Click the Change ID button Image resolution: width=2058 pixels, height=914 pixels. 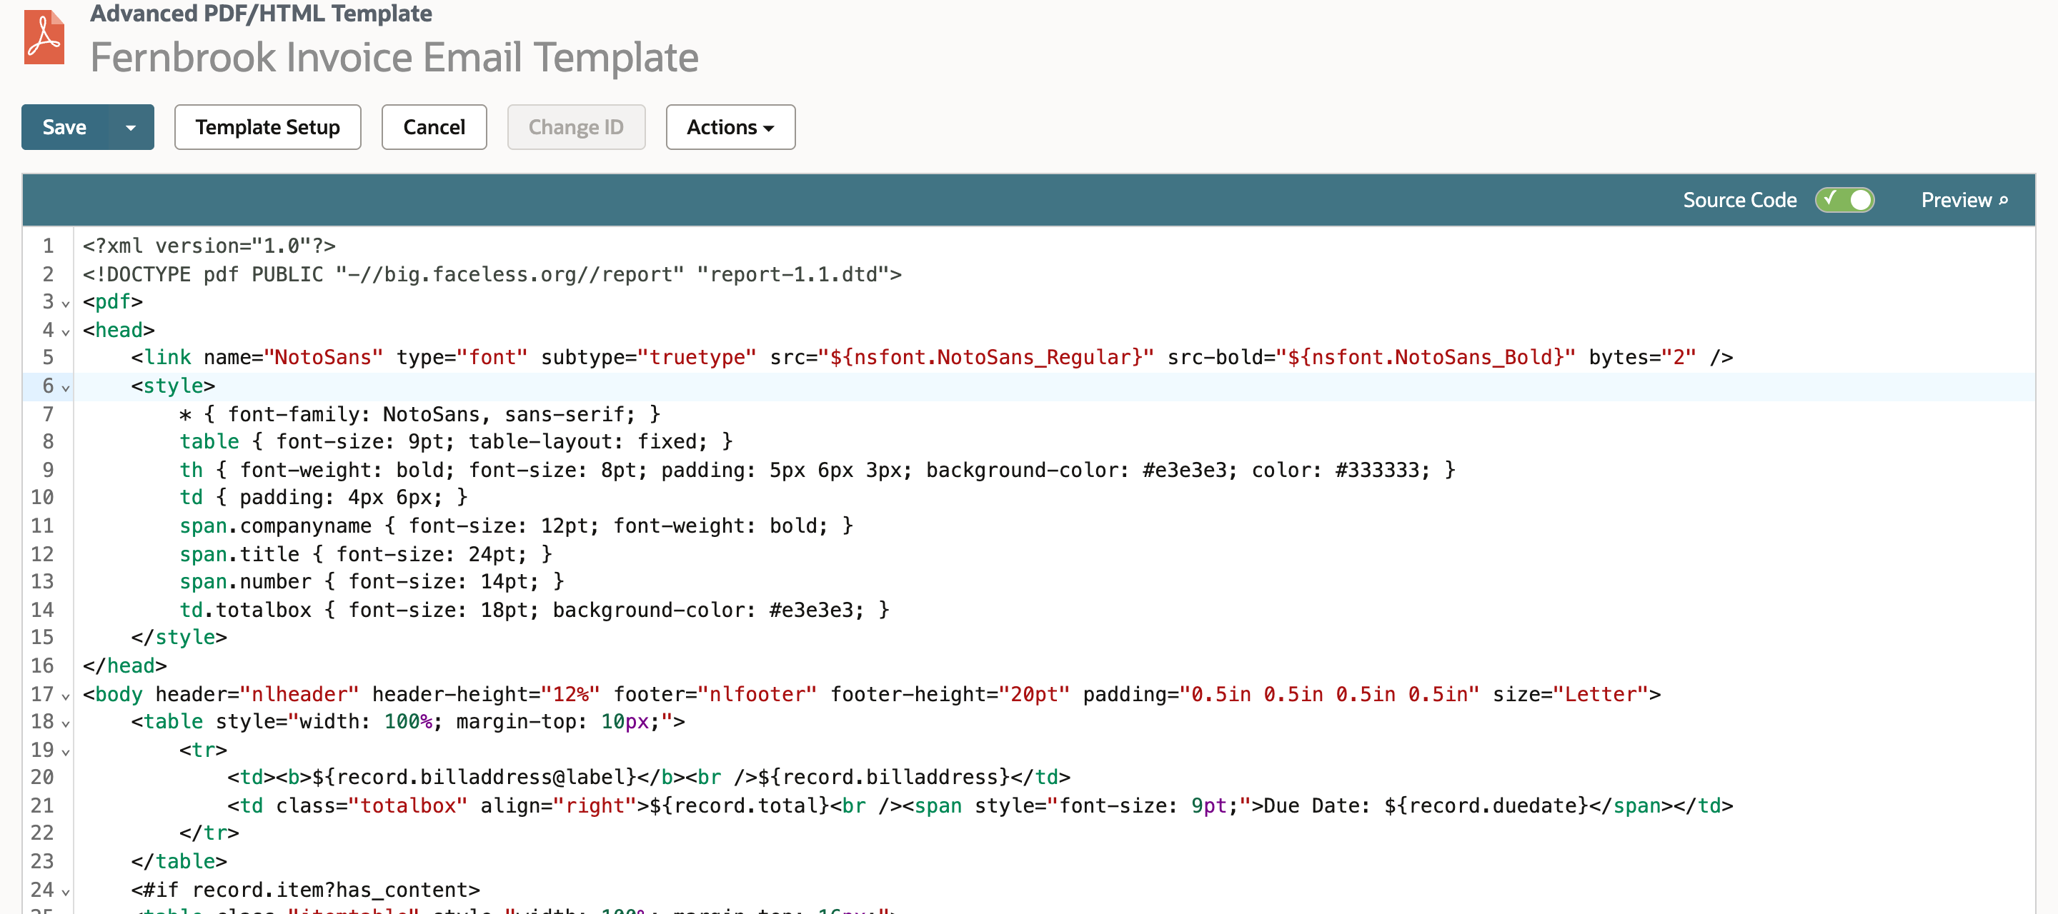[x=576, y=127]
